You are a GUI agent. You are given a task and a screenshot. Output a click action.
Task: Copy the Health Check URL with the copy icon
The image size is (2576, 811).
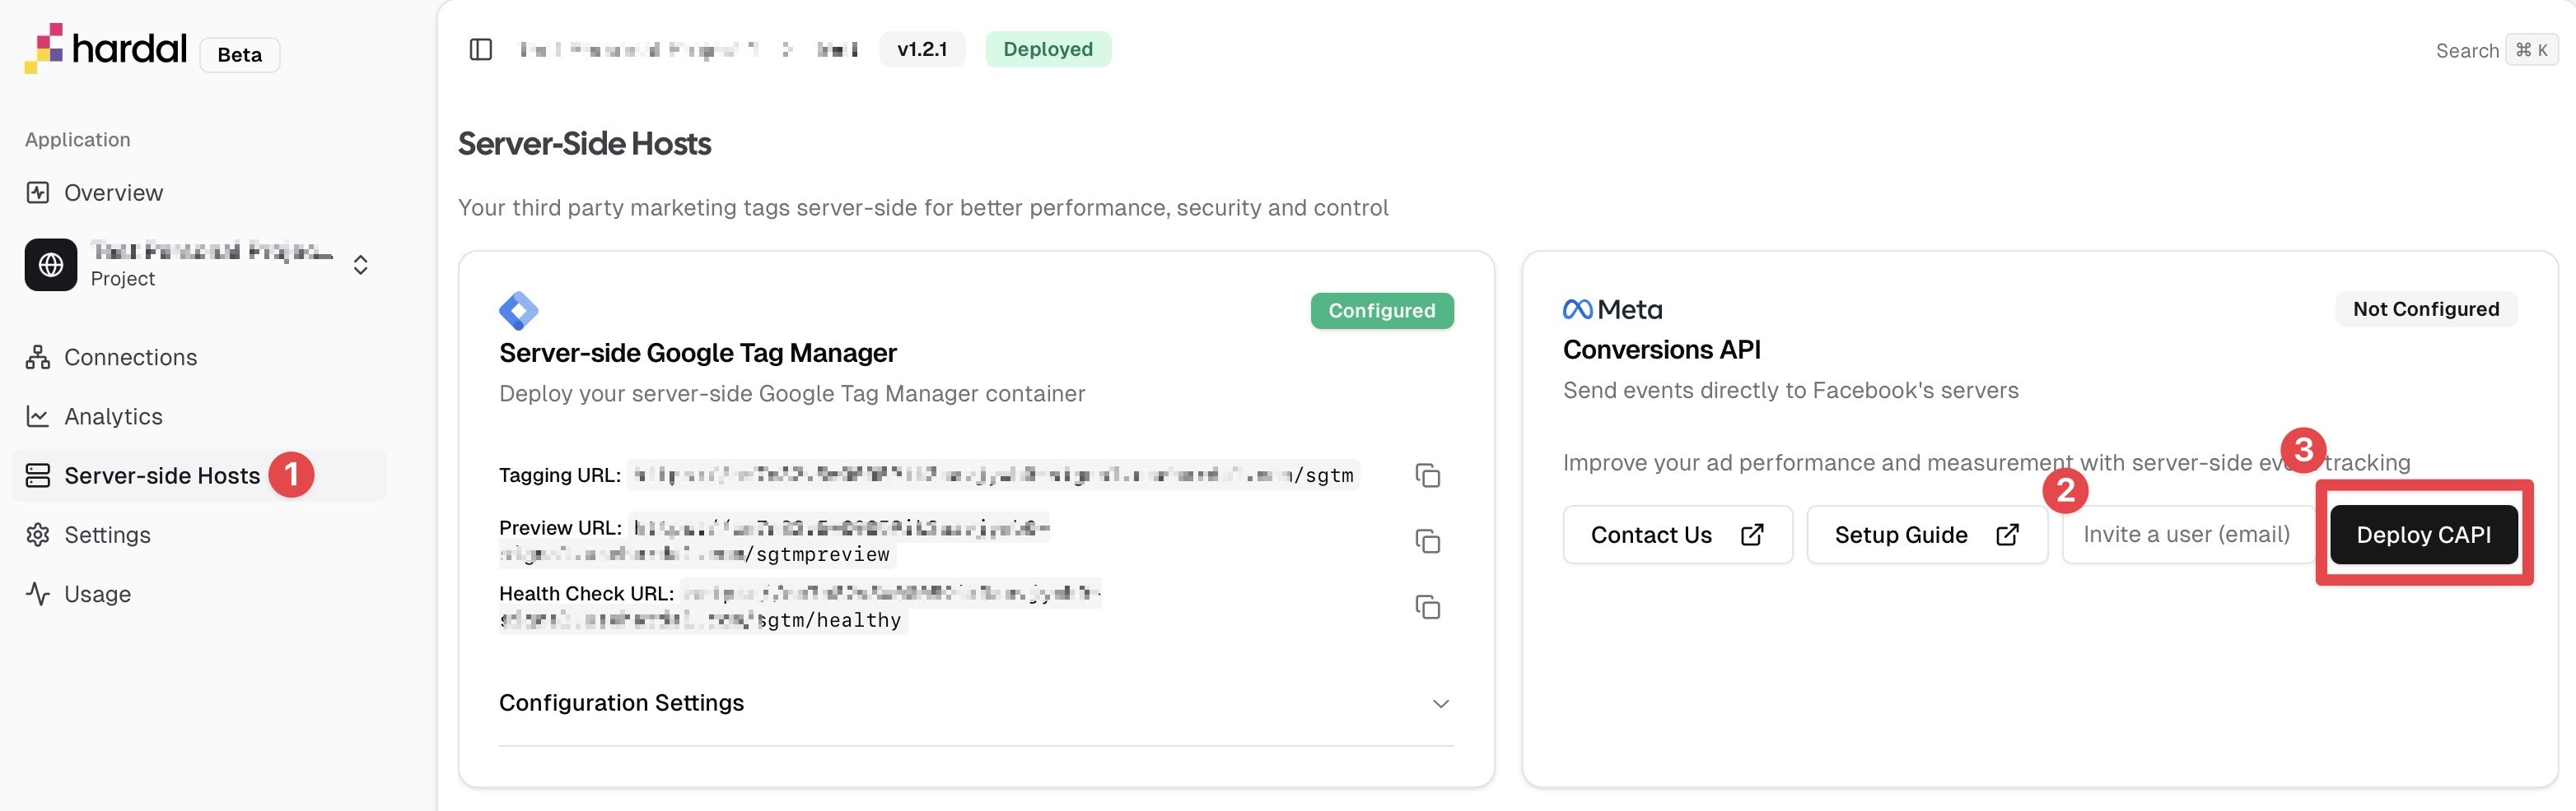[1427, 607]
